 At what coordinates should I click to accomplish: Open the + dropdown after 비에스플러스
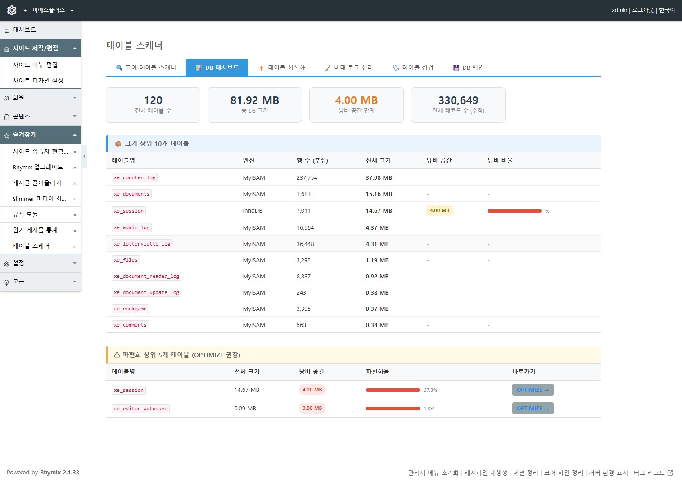(72, 10)
